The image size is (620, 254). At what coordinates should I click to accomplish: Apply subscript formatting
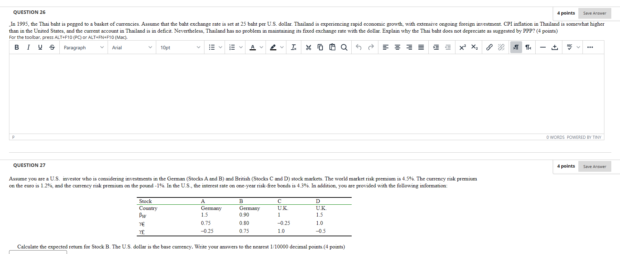[x=475, y=47]
